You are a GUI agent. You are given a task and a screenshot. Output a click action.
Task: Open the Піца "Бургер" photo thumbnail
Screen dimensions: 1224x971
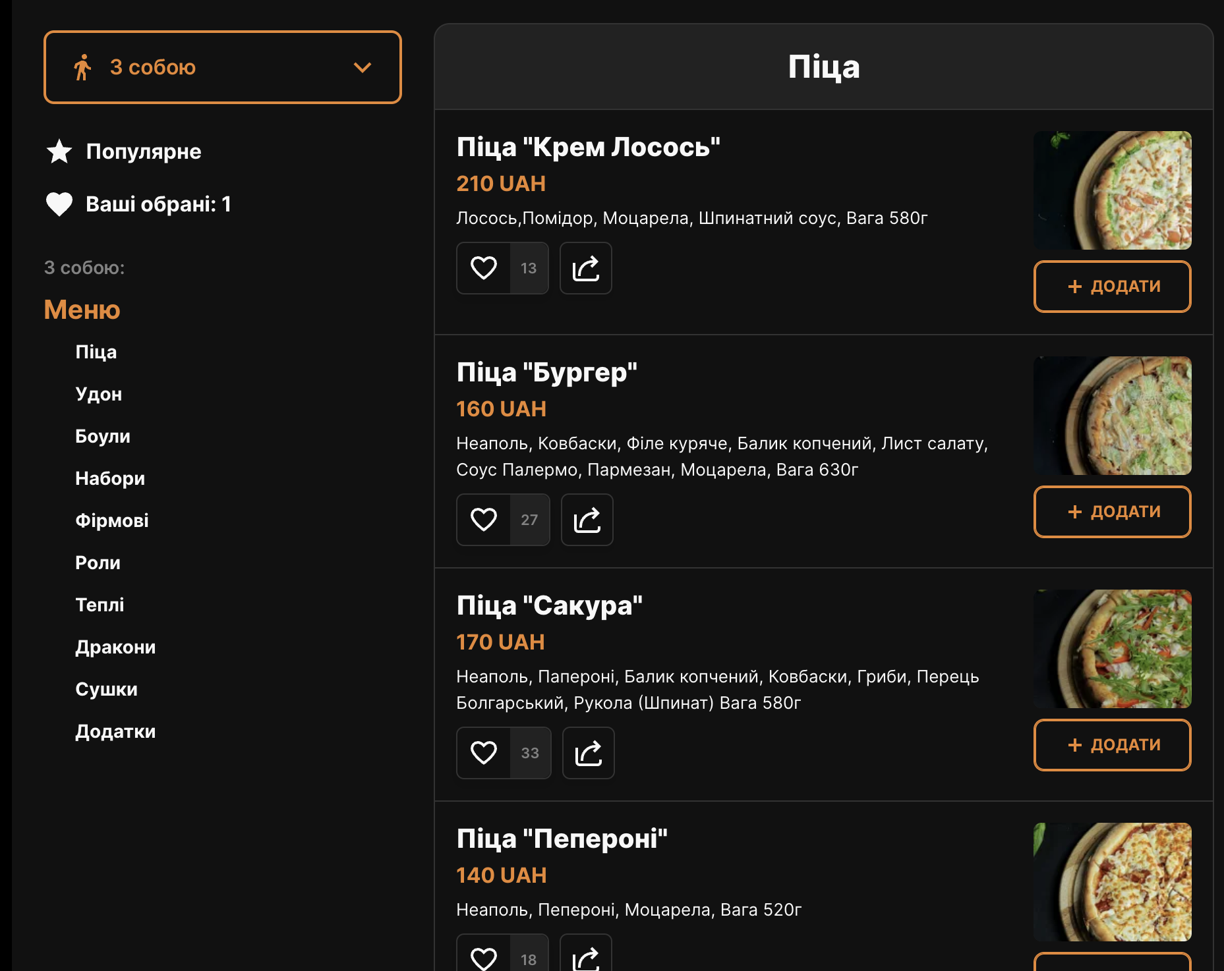(x=1113, y=416)
